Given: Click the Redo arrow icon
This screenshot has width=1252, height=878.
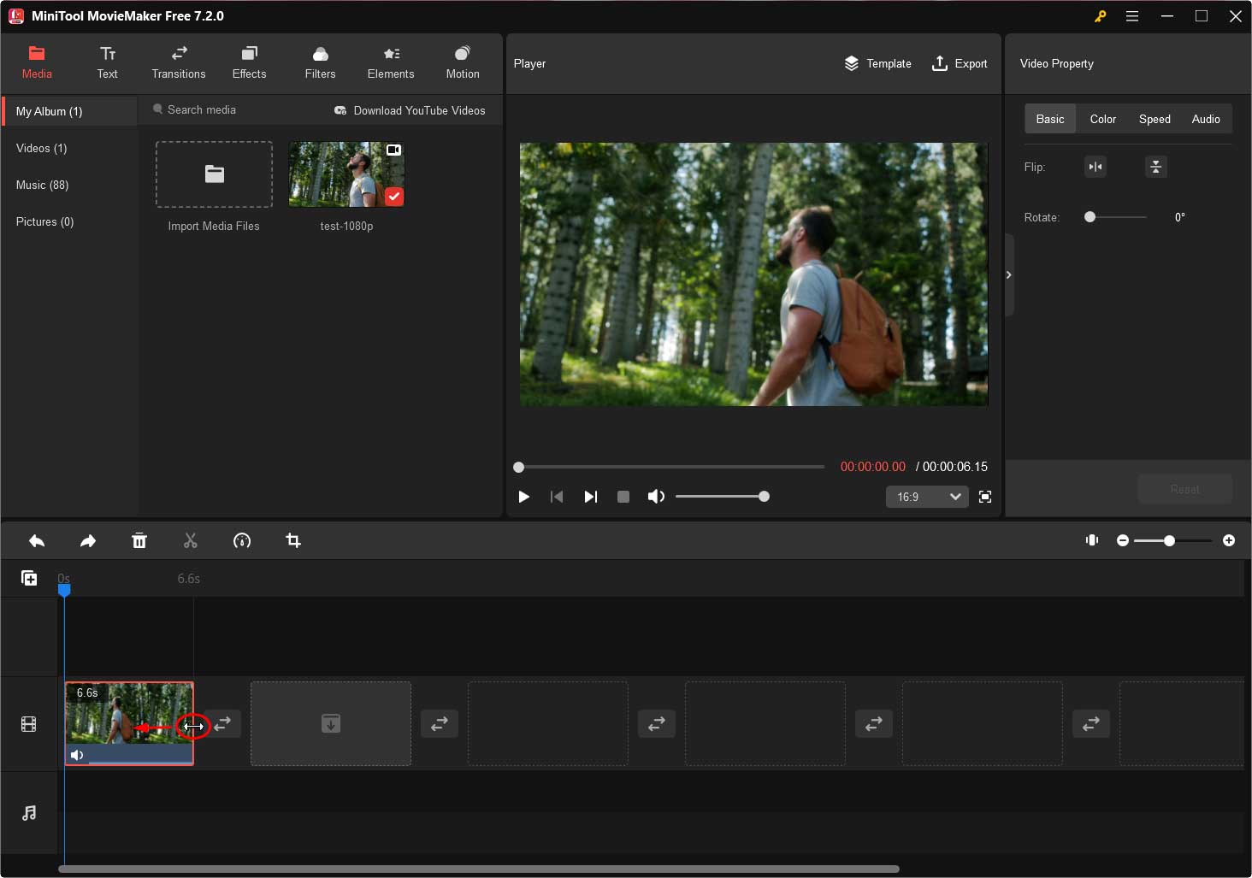Looking at the screenshot, I should (x=88, y=540).
